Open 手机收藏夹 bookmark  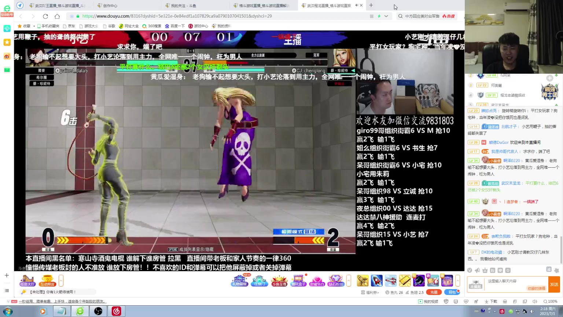pyautogui.click(x=48, y=26)
